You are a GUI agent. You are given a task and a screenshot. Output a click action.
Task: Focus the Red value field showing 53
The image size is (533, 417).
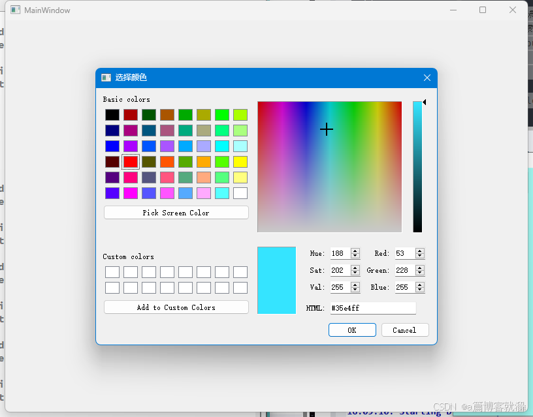pos(405,253)
